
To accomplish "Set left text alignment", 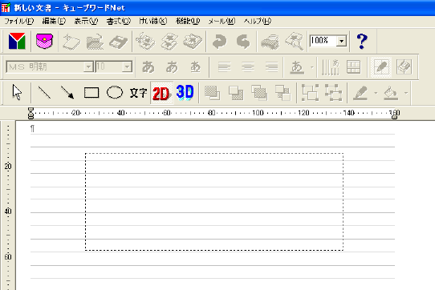I will 224,67.
